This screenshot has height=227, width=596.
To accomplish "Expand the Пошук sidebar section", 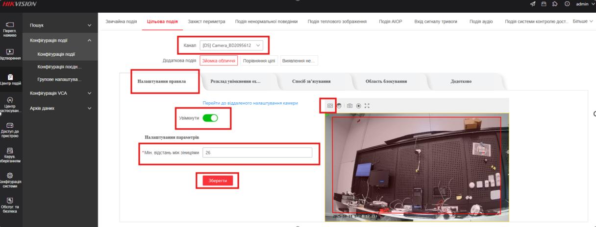I will [x=60, y=25].
